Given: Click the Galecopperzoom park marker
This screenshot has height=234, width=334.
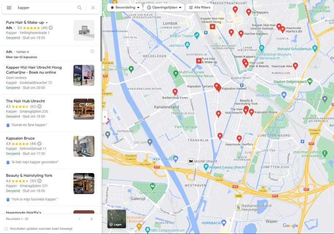Looking at the screenshot, I should pyautogui.click(x=152, y=186).
